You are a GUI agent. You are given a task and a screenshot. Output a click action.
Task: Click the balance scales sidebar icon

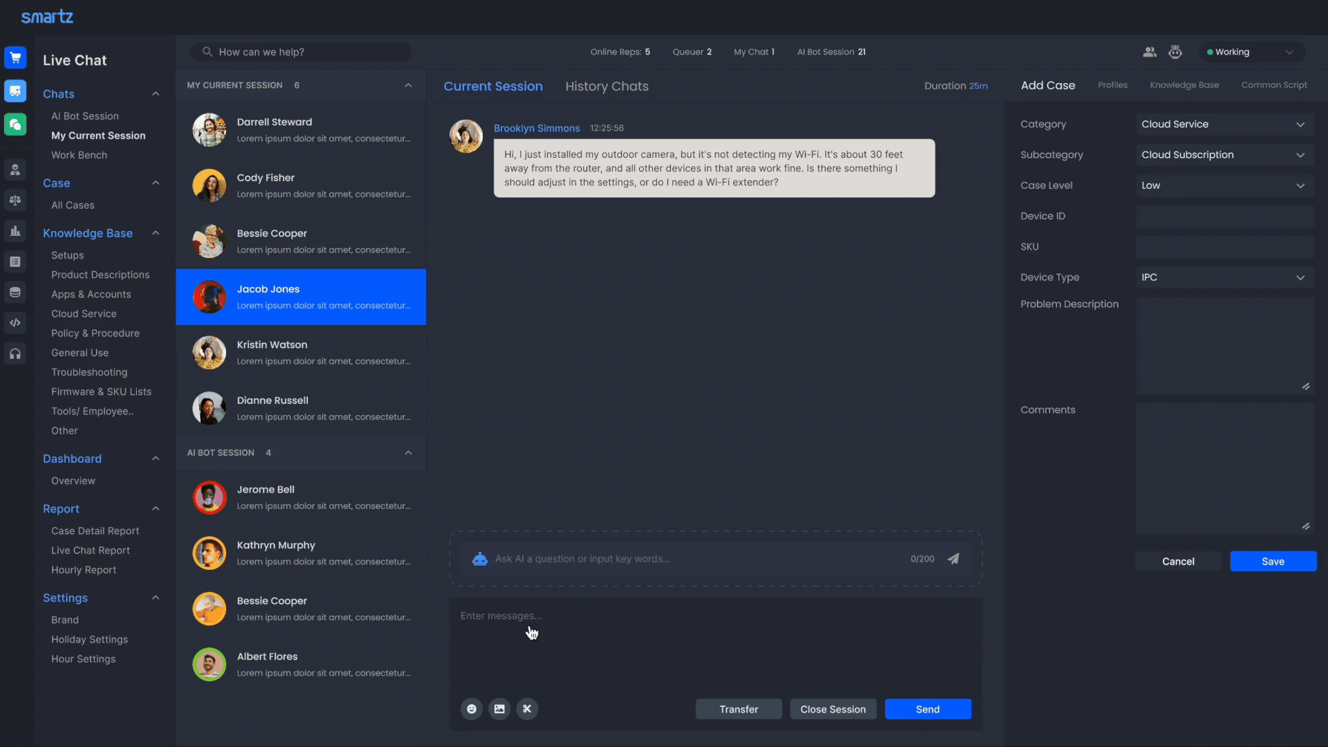(15, 201)
